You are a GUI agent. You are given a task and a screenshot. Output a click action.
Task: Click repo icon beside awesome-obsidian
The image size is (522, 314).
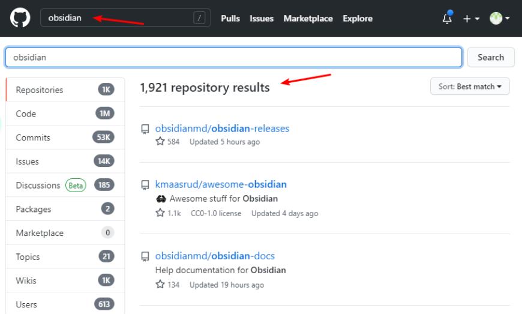(145, 185)
